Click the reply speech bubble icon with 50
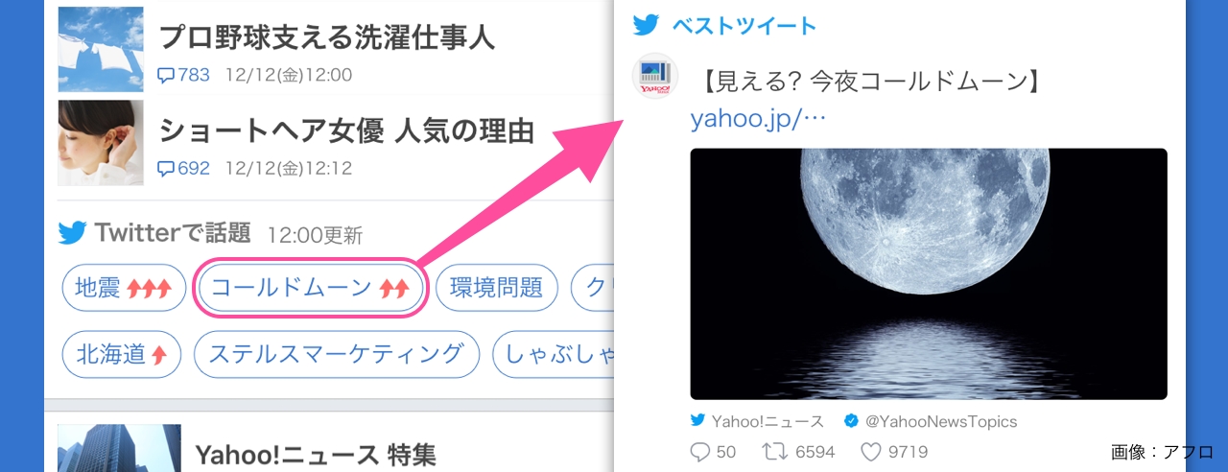This screenshot has height=472, width=1228. (x=699, y=451)
